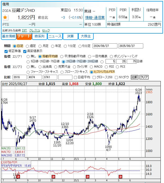
Task: Click the 4/7 low label 1090
Action: pyautogui.click(x=108, y=147)
